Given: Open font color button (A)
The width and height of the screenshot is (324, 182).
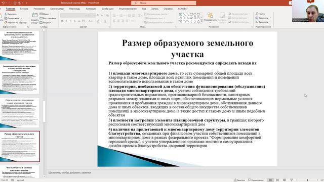Looking at the screenshot, I should [x=105, y=21].
